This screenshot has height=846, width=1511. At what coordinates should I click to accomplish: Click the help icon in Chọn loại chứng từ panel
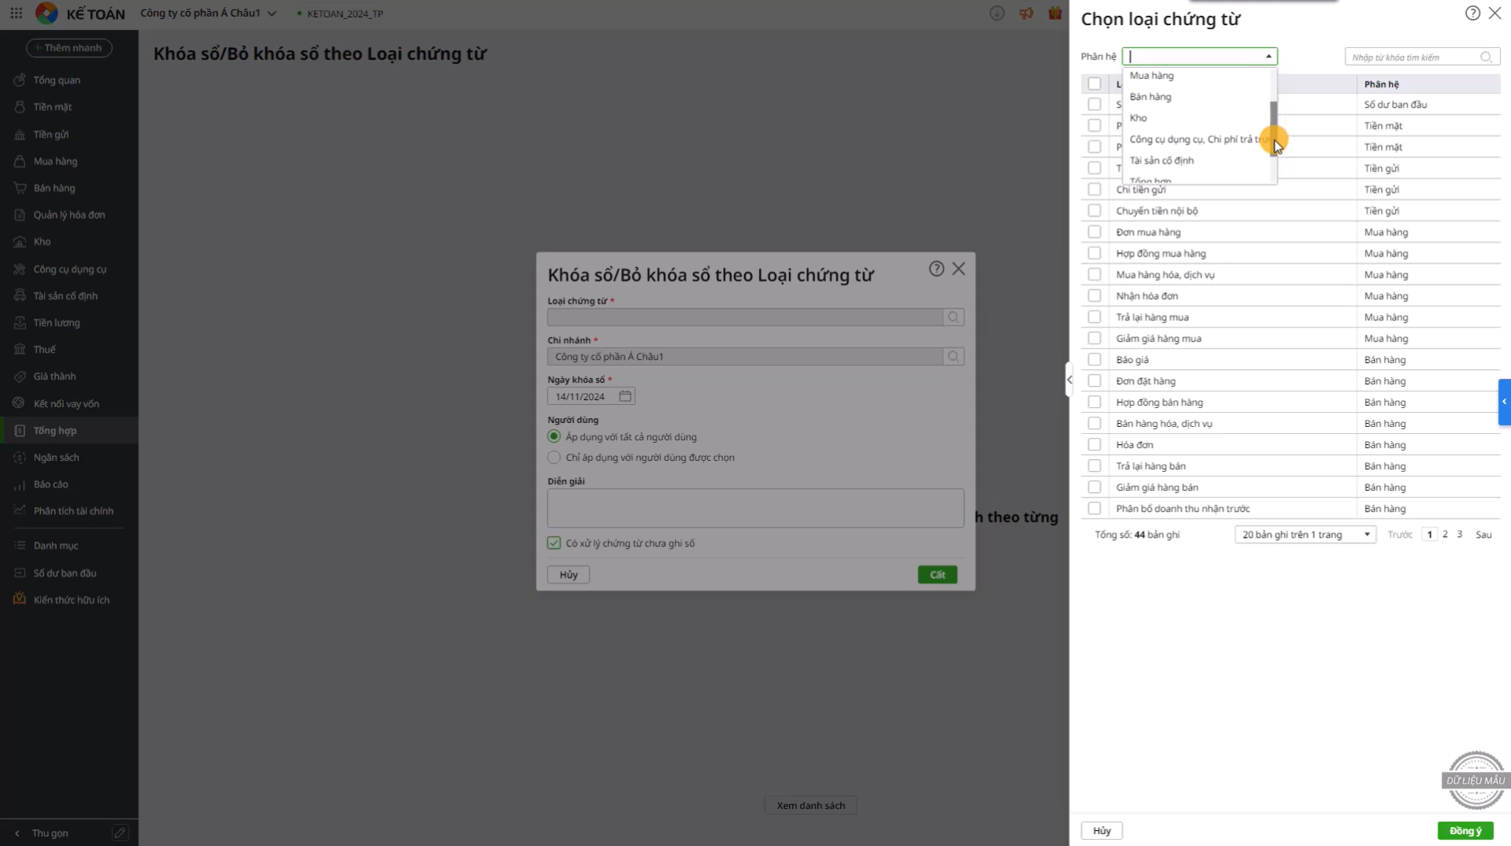coord(1472,13)
